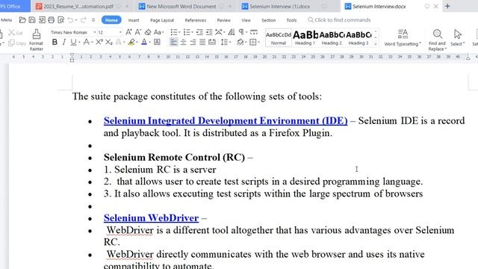Switch to 2023_Resume document tab
Screen dimensions: 478x269
[x=78, y=6]
